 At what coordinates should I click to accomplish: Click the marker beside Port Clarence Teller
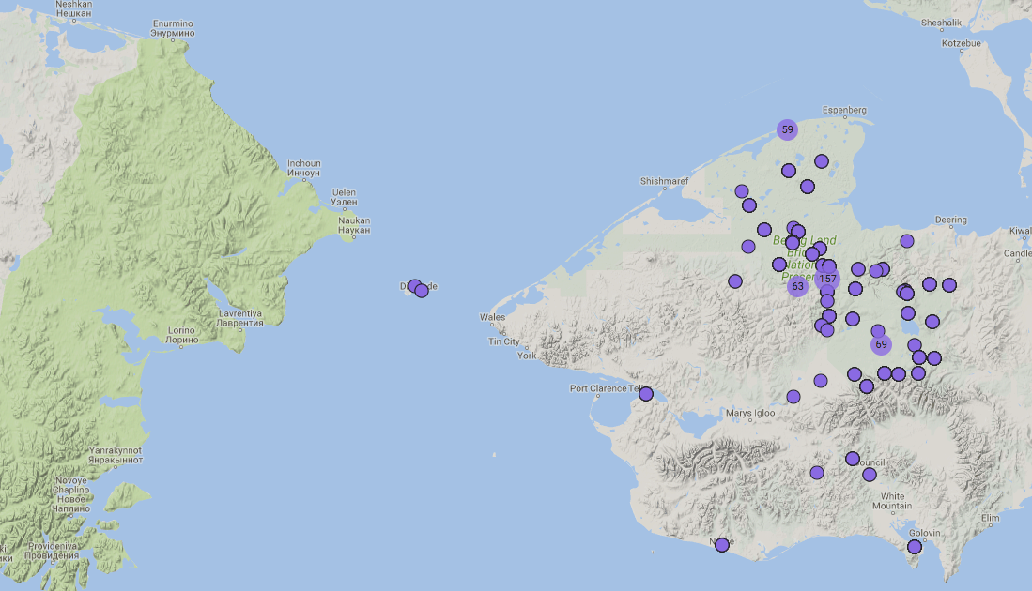646,394
